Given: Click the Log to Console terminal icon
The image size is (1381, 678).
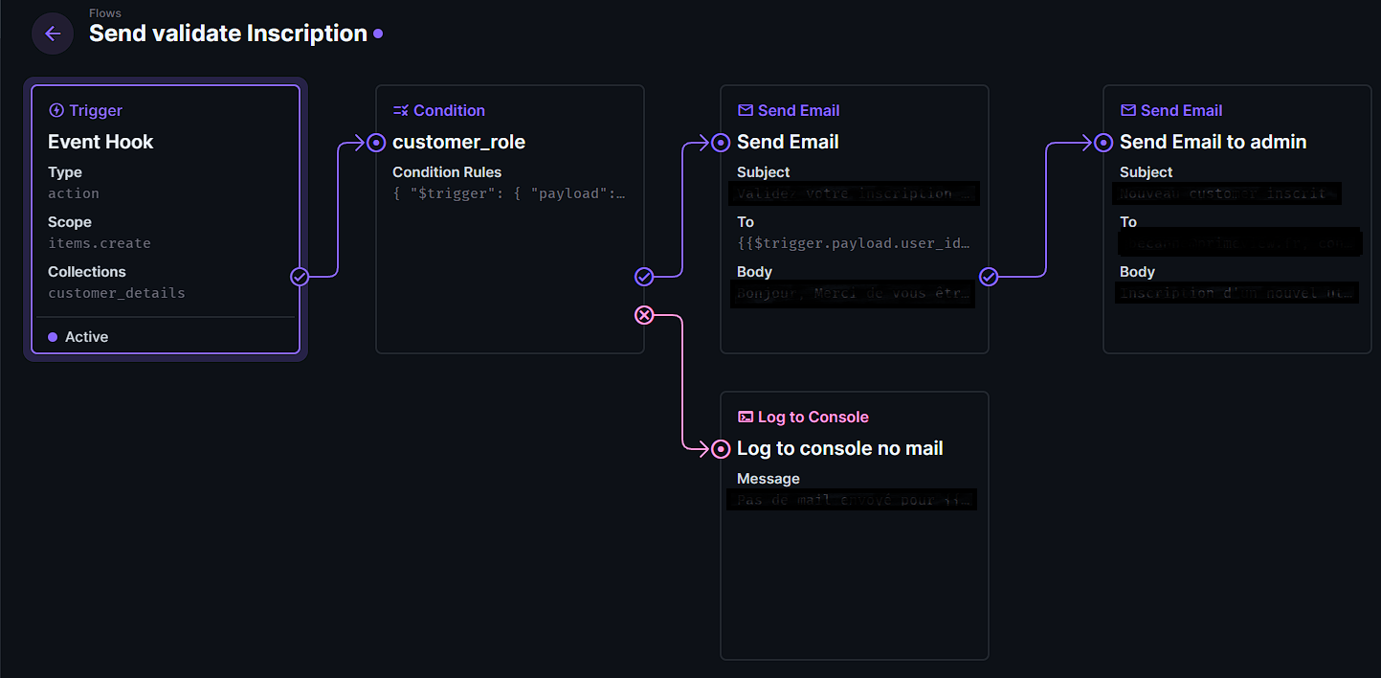Looking at the screenshot, I should click(x=745, y=418).
